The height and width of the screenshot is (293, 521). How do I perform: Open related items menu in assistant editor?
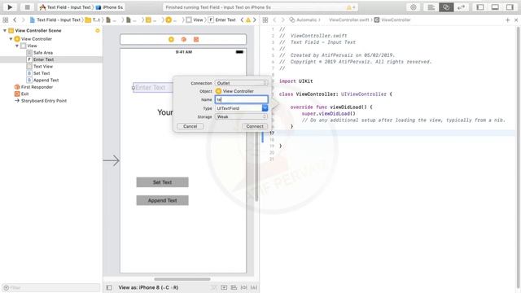click(265, 20)
